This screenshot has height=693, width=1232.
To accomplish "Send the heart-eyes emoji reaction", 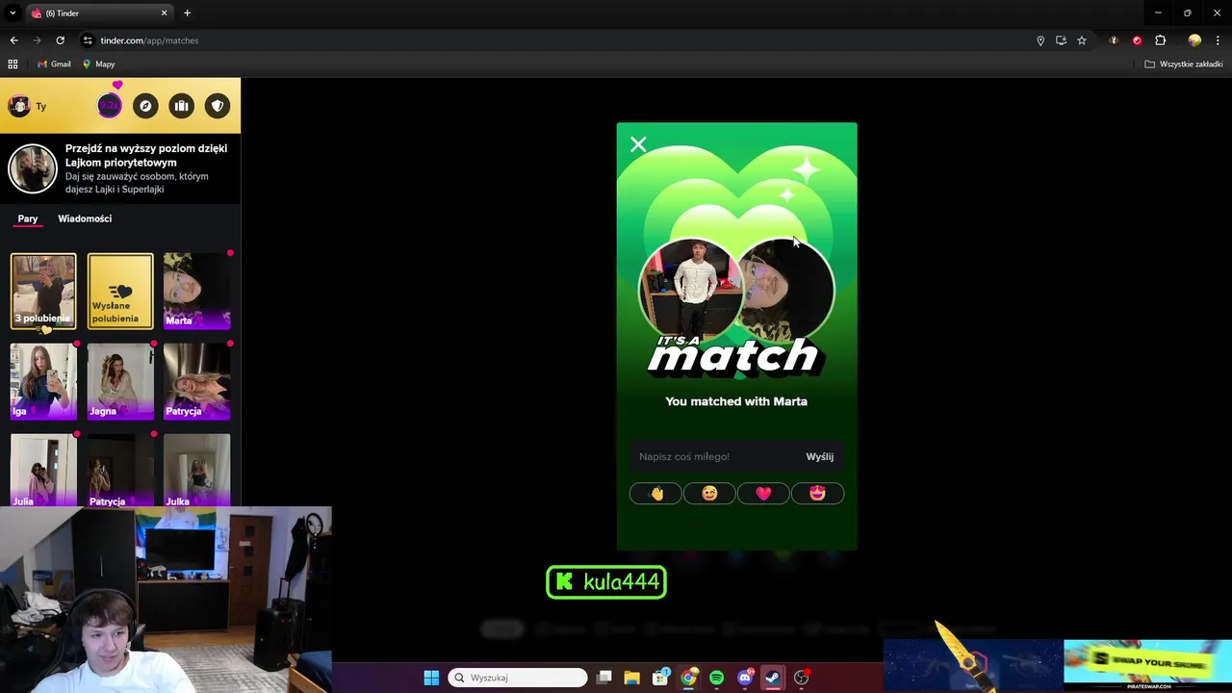I will [x=817, y=494].
